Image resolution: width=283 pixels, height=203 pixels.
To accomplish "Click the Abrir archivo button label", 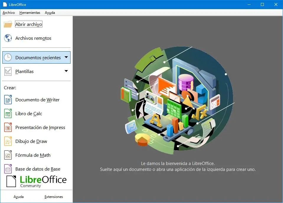I will tap(29, 24).
